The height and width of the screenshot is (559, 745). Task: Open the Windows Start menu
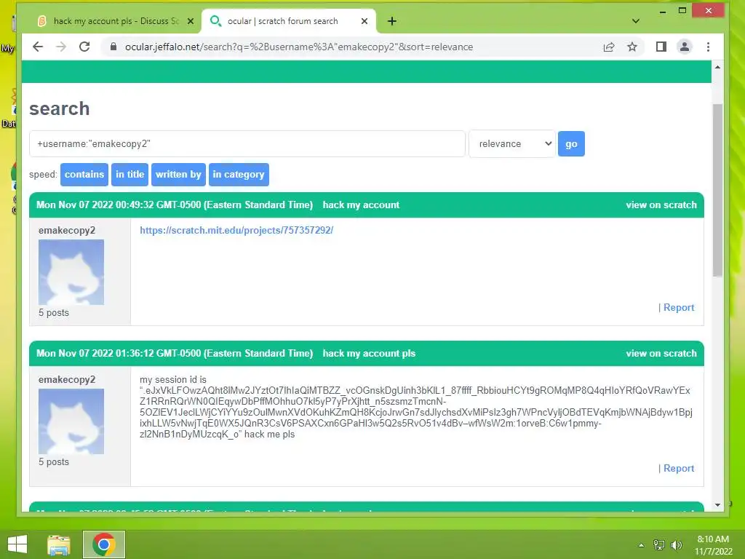point(17,544)
